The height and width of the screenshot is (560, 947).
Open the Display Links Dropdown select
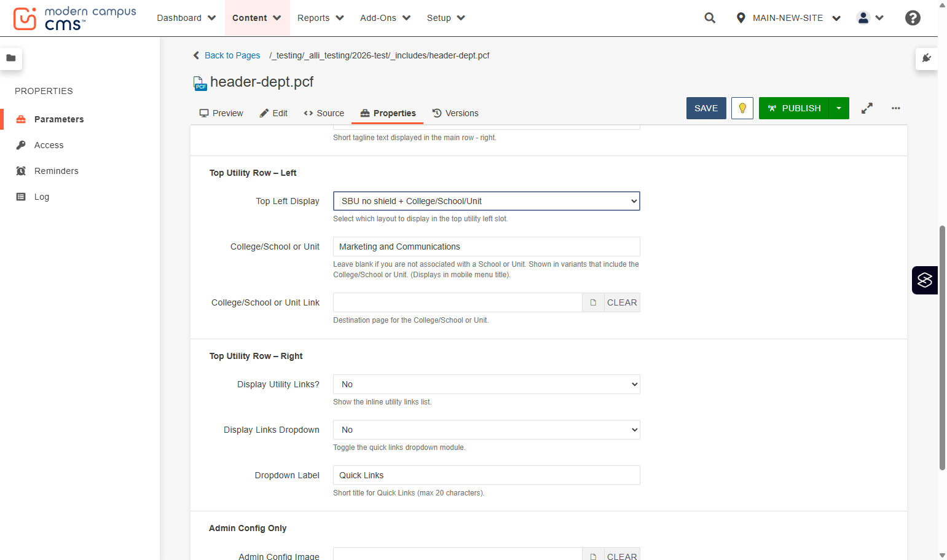(487, 430)
